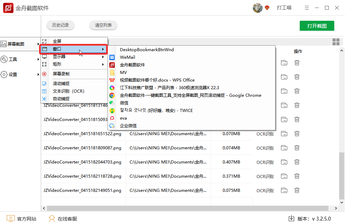Pick the MV window from the list

192,72
